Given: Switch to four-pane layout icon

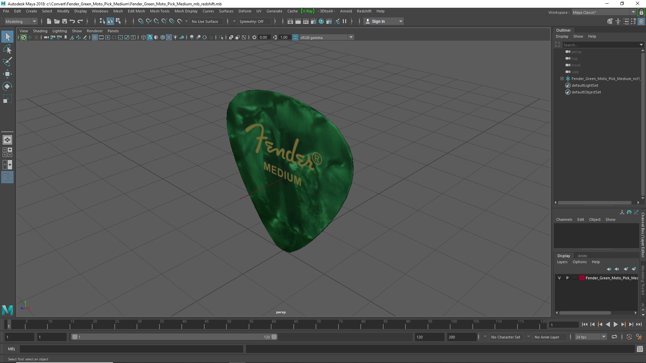Looking at the screenshot, I should tap(7, 152).
